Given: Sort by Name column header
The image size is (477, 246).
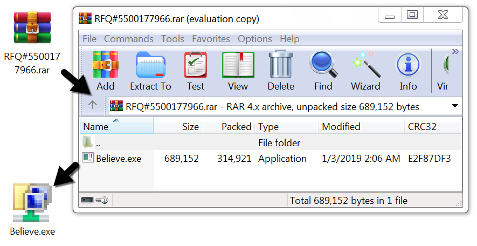Looking at the screenshot, I should [116, 126].
